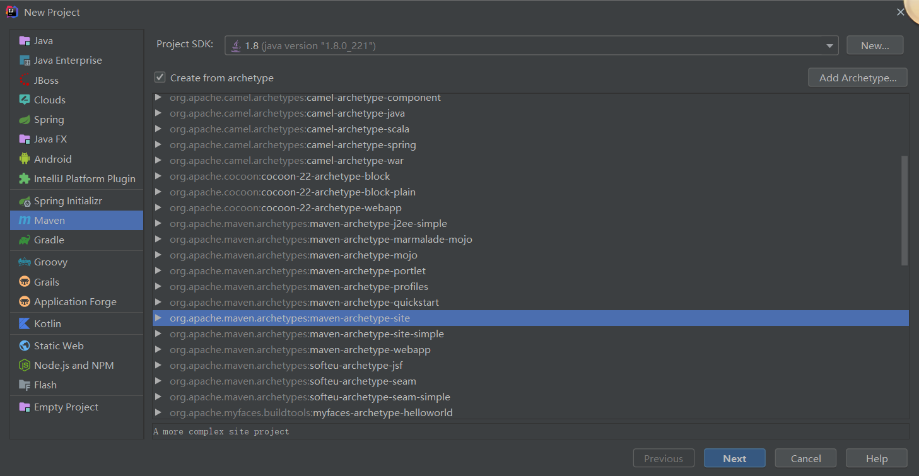Screen dimensions: 919x476
Task: Select Java Enterprise project type
Action: click(77, 61)
